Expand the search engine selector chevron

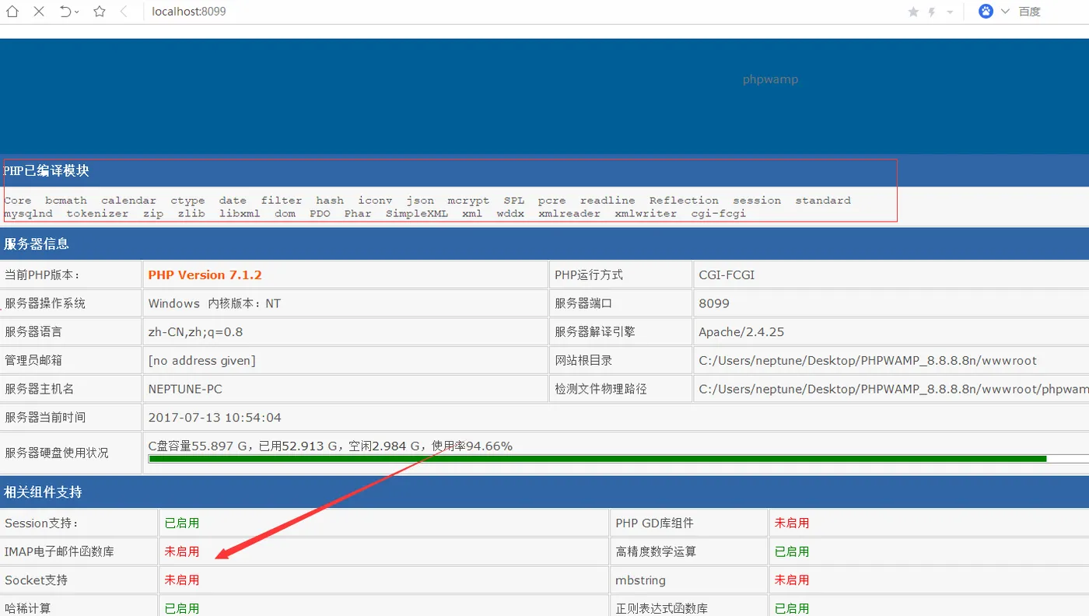[x=1005, y=12]
